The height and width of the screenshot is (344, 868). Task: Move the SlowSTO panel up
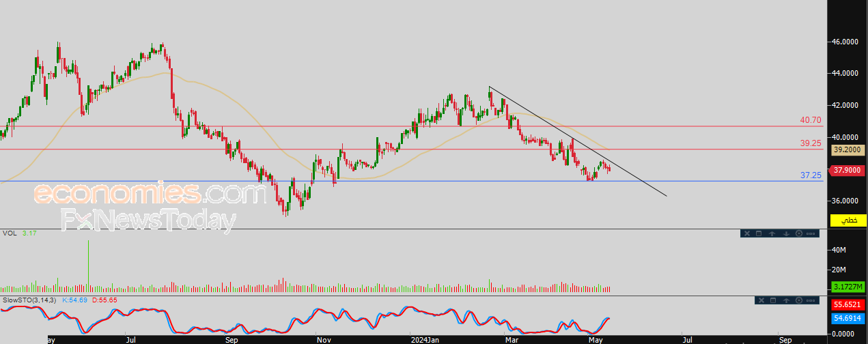(x=785, y=300)
